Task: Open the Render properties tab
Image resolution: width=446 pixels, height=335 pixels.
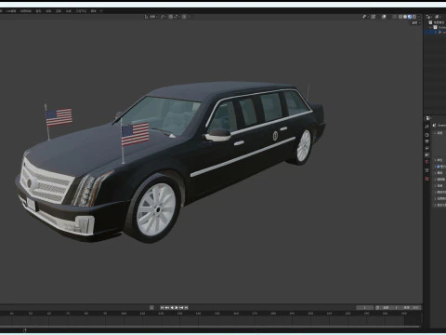Action: coord(427,135)
